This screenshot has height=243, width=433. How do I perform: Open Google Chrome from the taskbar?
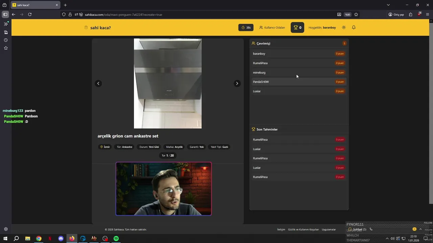(x=39, y=238)
